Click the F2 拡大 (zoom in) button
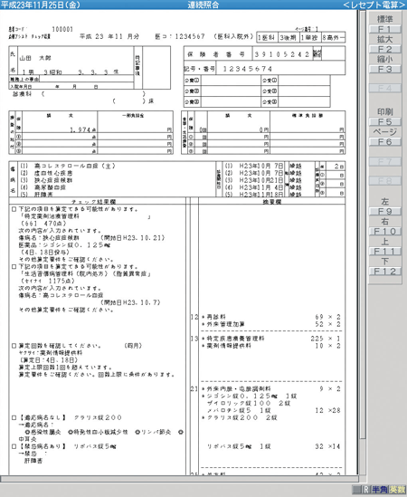This screenshot has height=497, width=407. 384,49
